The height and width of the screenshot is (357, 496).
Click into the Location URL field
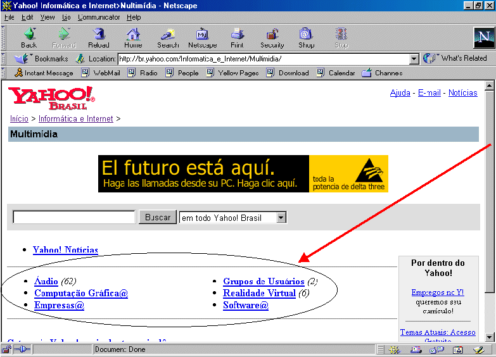coord(264,59)
